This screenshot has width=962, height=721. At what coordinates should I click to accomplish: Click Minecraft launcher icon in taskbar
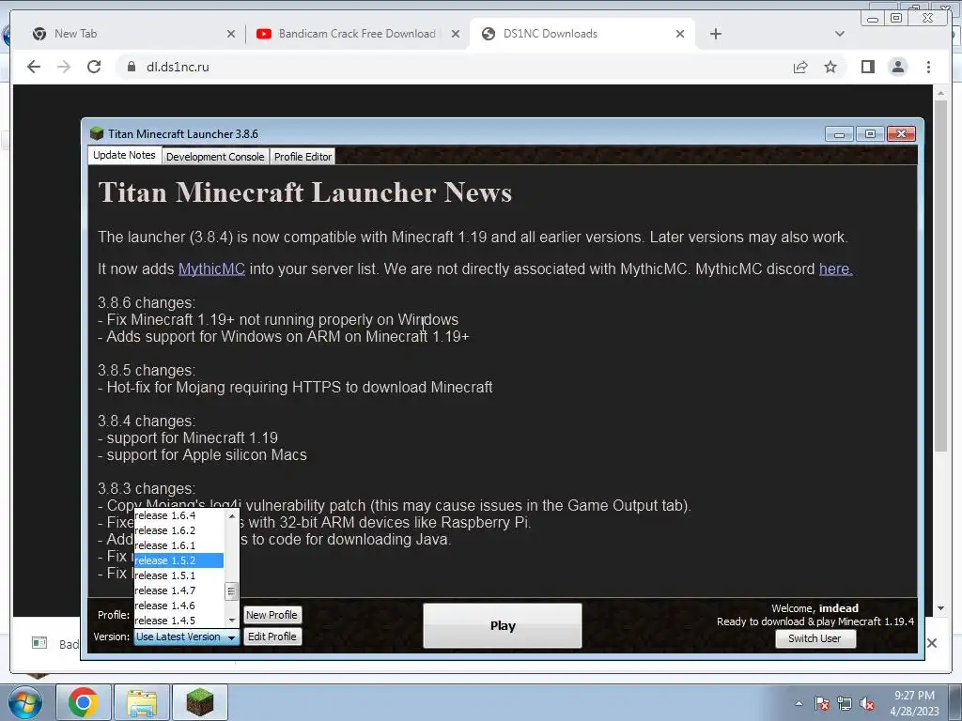coord(200,702)
